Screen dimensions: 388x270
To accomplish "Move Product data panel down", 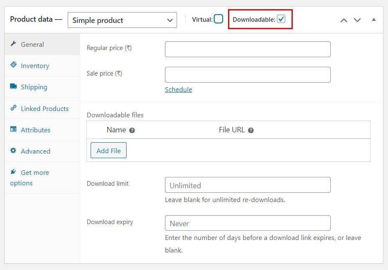I will click(x=357, y=20).
